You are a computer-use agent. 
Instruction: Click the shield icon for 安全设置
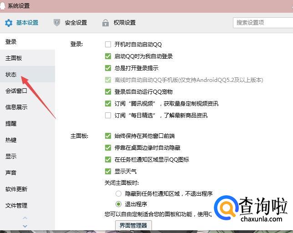pos(57,23)
